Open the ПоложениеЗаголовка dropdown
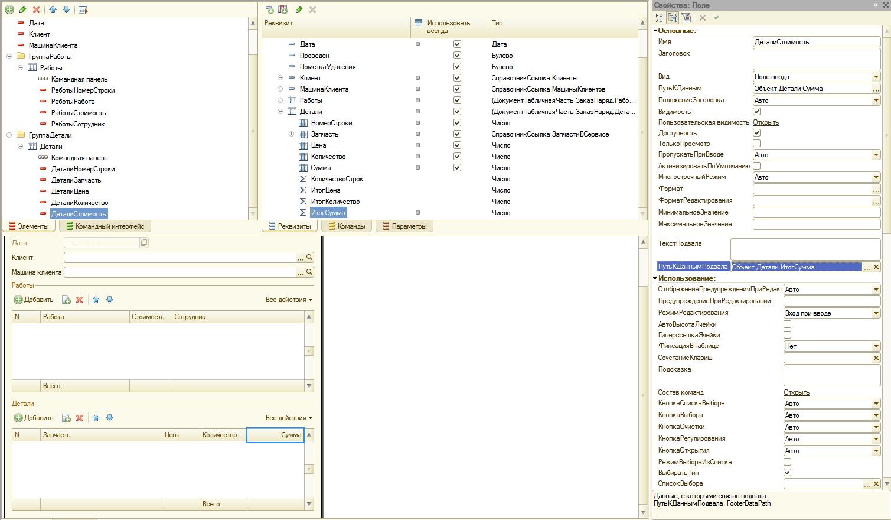 (x=876, y=100)
